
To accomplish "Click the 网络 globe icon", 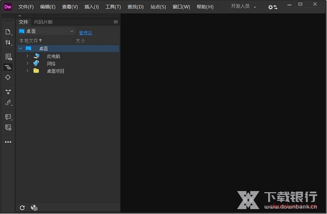I will [x=37, y=63].
